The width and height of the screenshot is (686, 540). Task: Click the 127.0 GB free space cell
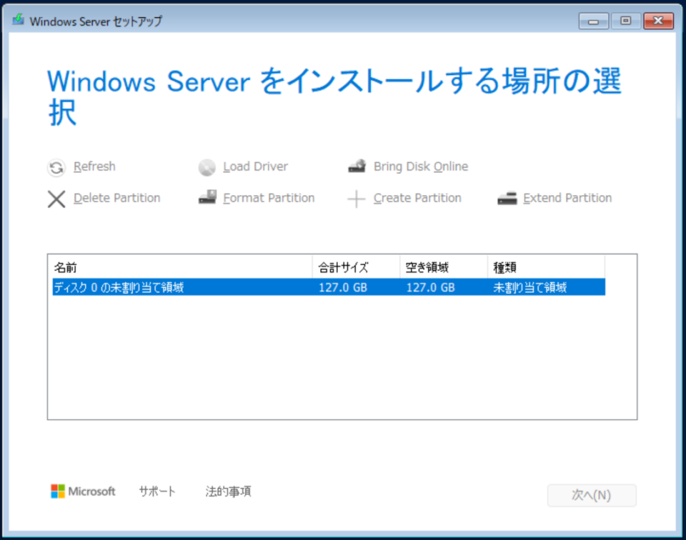pyautogui.click(x=430, y=288)
